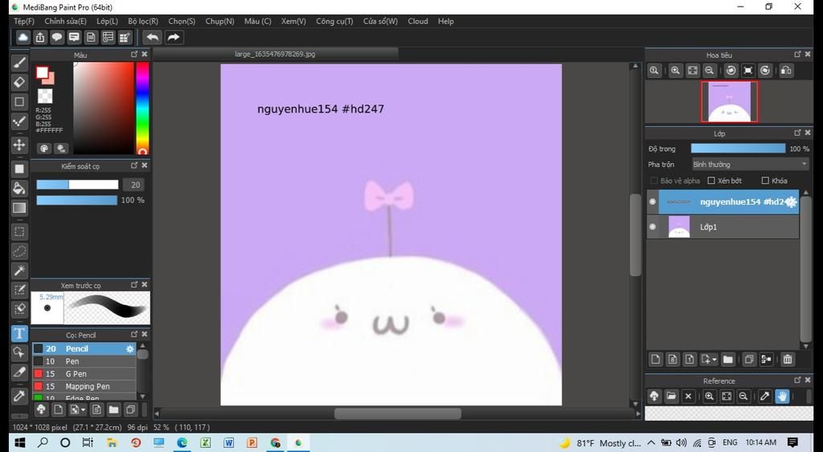Pick the eyedropper in Reference panel

[765, 397]
